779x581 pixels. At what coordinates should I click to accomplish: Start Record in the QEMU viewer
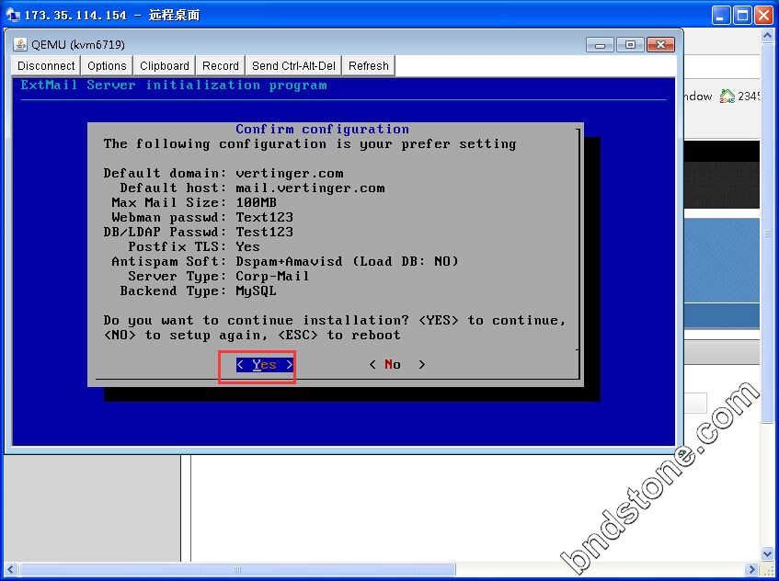[x=221, y=65]
